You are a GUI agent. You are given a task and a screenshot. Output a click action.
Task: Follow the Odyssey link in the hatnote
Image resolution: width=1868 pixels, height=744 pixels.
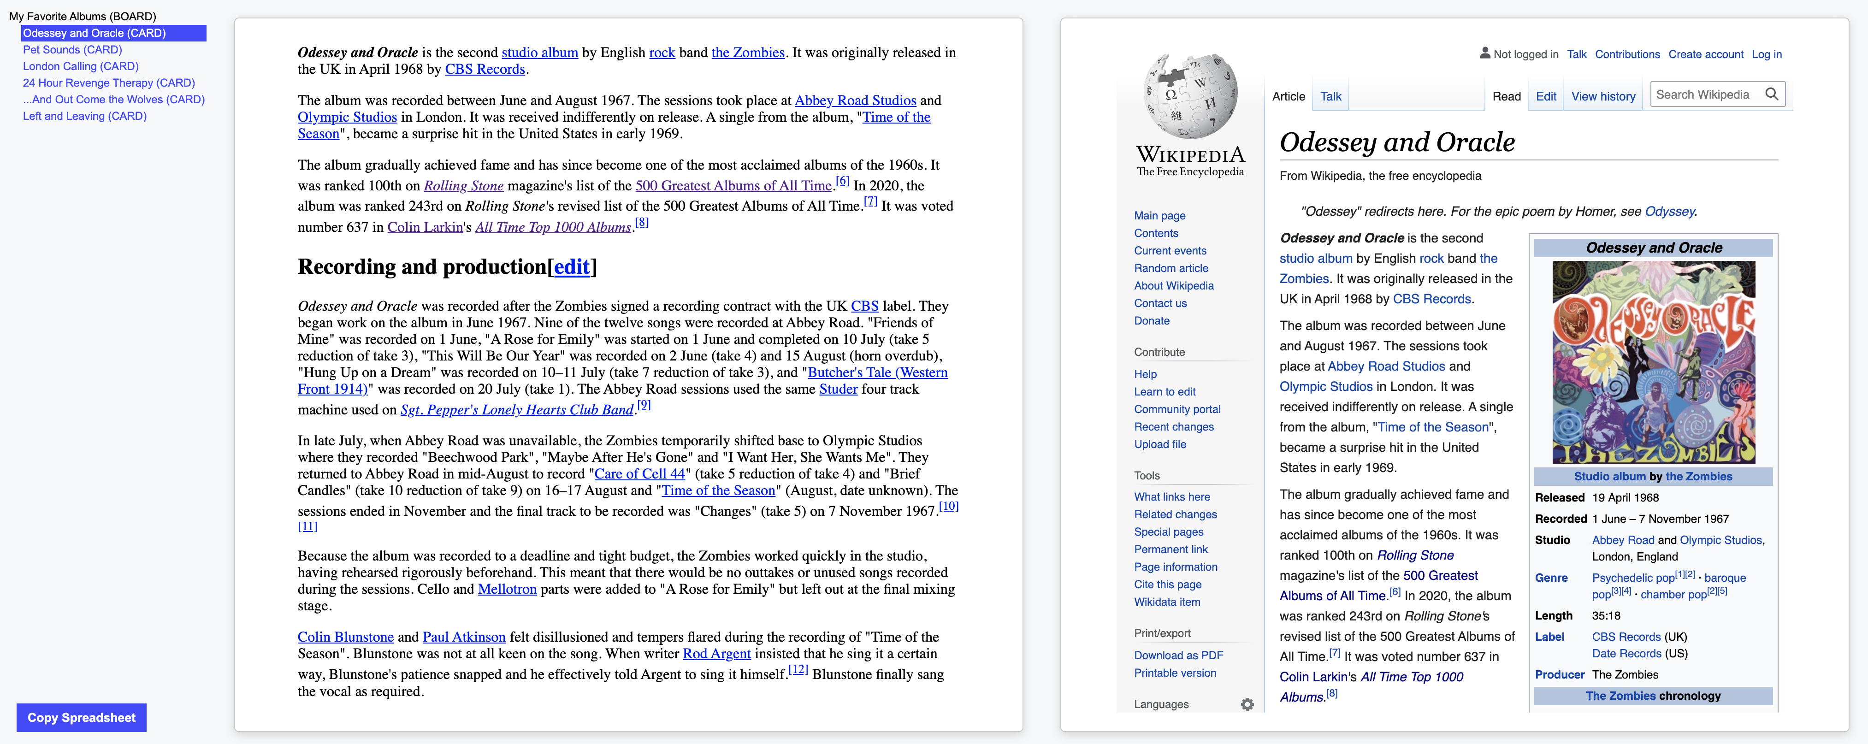[x=1669, y=211]
